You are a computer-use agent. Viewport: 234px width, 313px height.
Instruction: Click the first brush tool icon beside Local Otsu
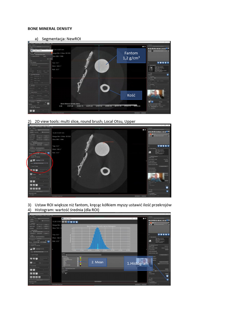point(31,160)
